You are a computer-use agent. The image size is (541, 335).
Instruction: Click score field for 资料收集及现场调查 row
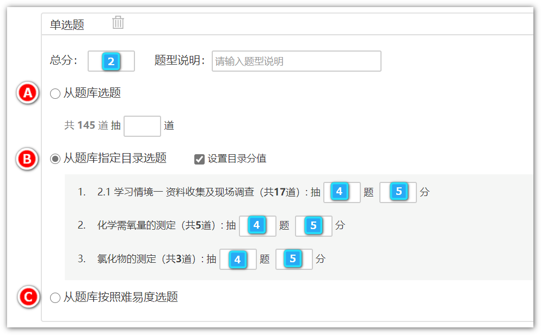[x=398, y=192]
